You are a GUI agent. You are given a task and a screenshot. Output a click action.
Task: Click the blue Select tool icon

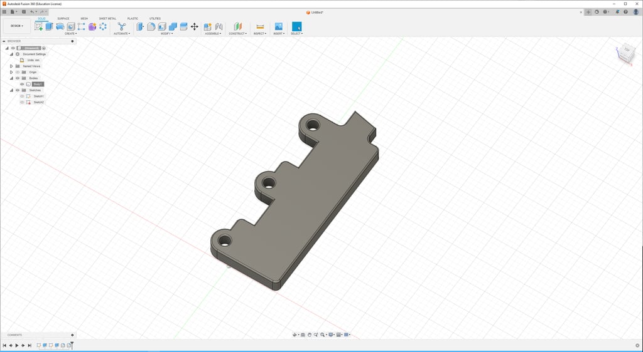[x=296, y=26]
